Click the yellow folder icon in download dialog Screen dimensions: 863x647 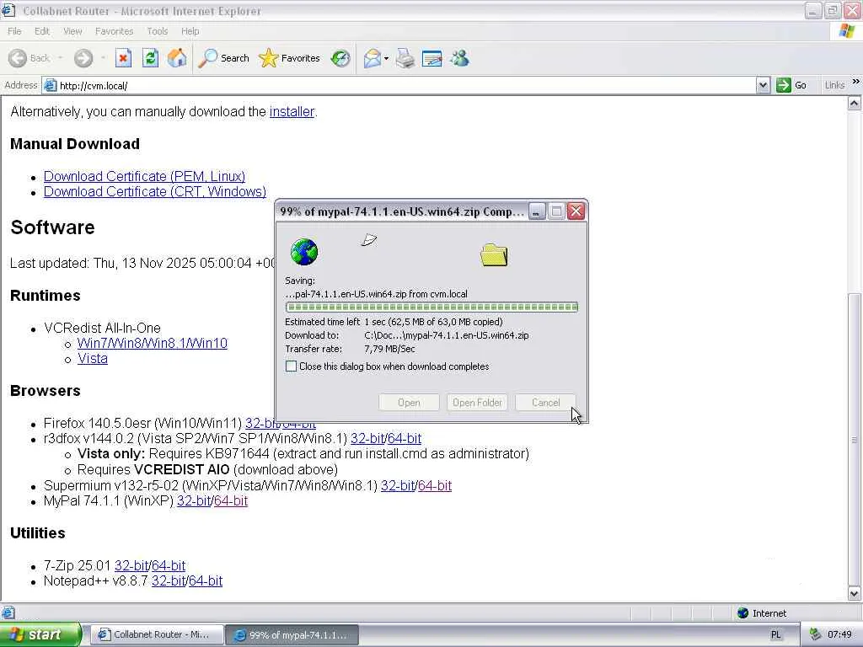494,254
